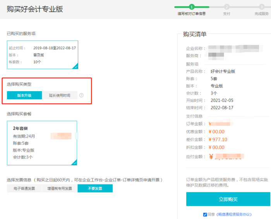Click the 10个 account count value
This screenshot has height=219, width=271.
37,62
